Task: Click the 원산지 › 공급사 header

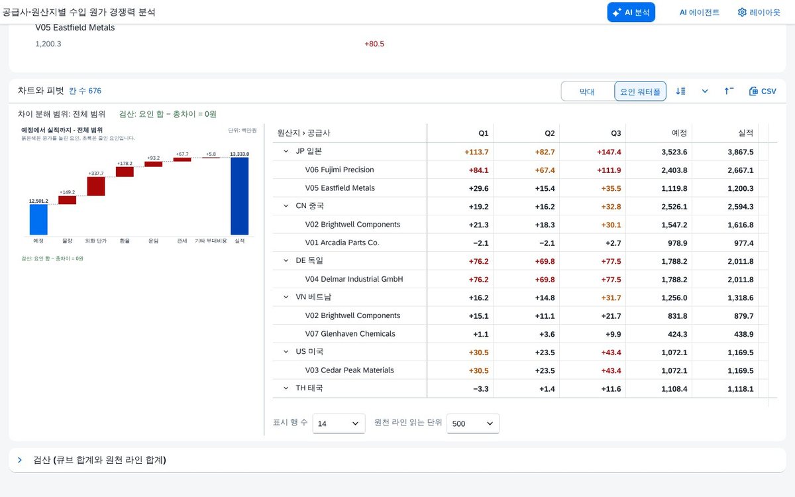Action: [x=350, y=133]
